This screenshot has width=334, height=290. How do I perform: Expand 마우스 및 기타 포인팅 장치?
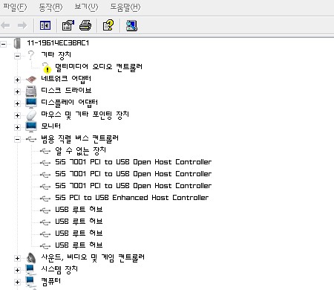tap(17, 115)
